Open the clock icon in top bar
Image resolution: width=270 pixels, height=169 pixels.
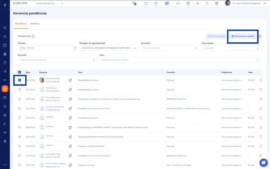coord(207,4)
